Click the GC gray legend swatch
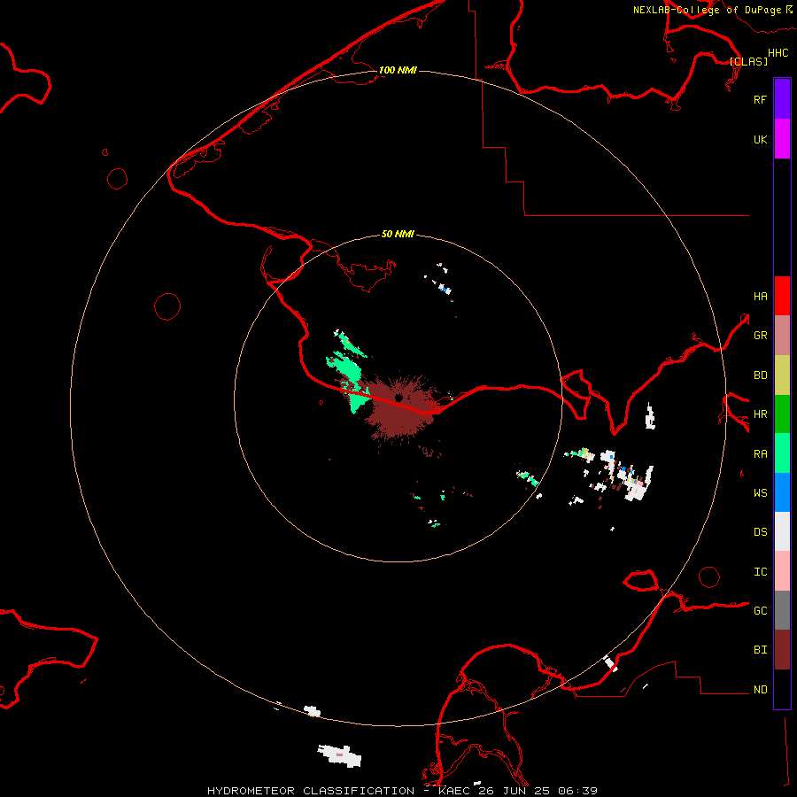The height and width of the screenshot is (797, 797). 782,610
